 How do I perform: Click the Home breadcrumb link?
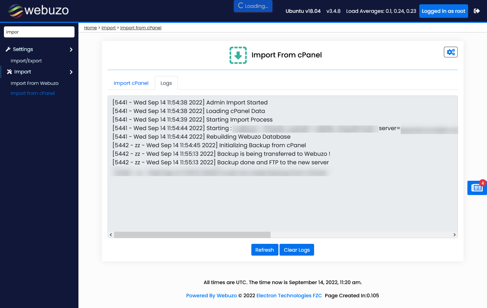[90, 27]
